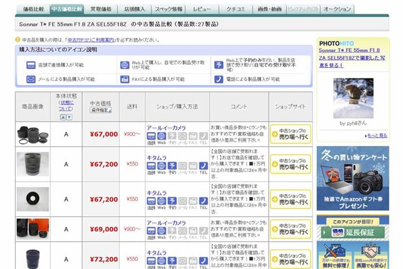The image size is (403, 269).
Task: Click the descending sort arrow under 本体状態
Action: pyautogui.click(x=69, y=117)
